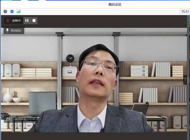
Task: Stop the meeting recording
Action: pos(34,20)
